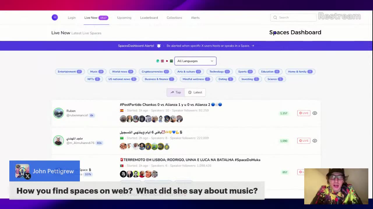
Task: Filter by Arts & culture category
Action: click(x=189, y=72)
